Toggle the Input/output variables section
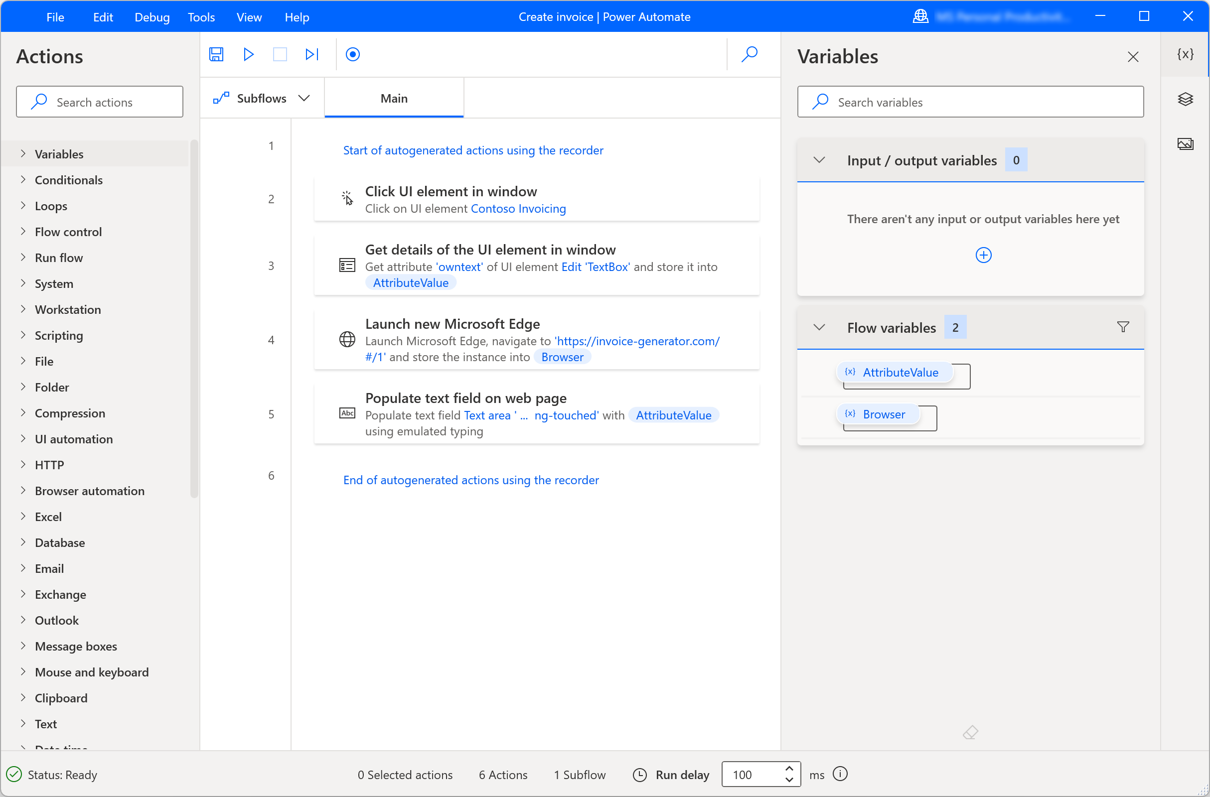Screen dimensions: 1210x797 (818, 160)
